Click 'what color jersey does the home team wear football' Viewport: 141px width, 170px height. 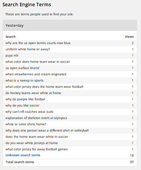pyautogui.click(x=44, y=87)
